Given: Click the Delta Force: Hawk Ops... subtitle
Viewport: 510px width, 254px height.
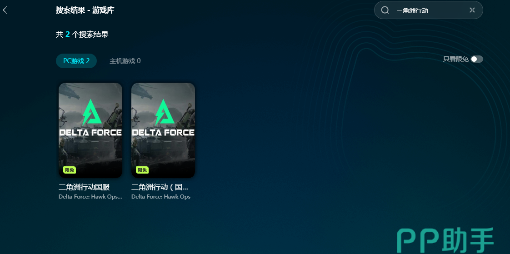Looking at the screenshot, I should click(90, 197).
